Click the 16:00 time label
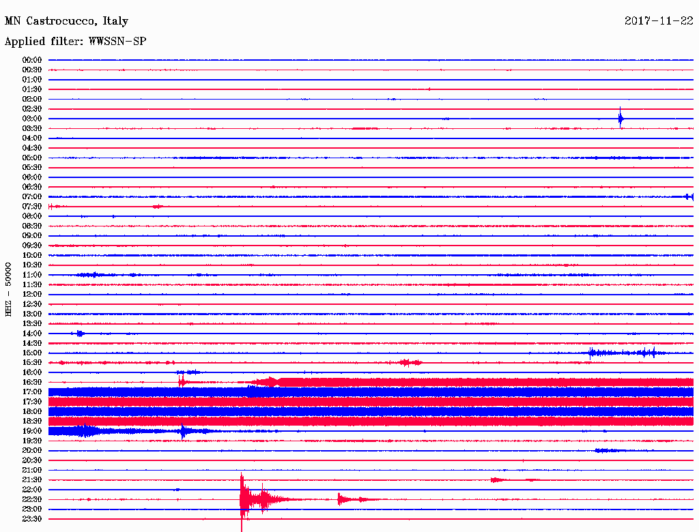Screen dimensions: 699x532 [x=32, y=372]
